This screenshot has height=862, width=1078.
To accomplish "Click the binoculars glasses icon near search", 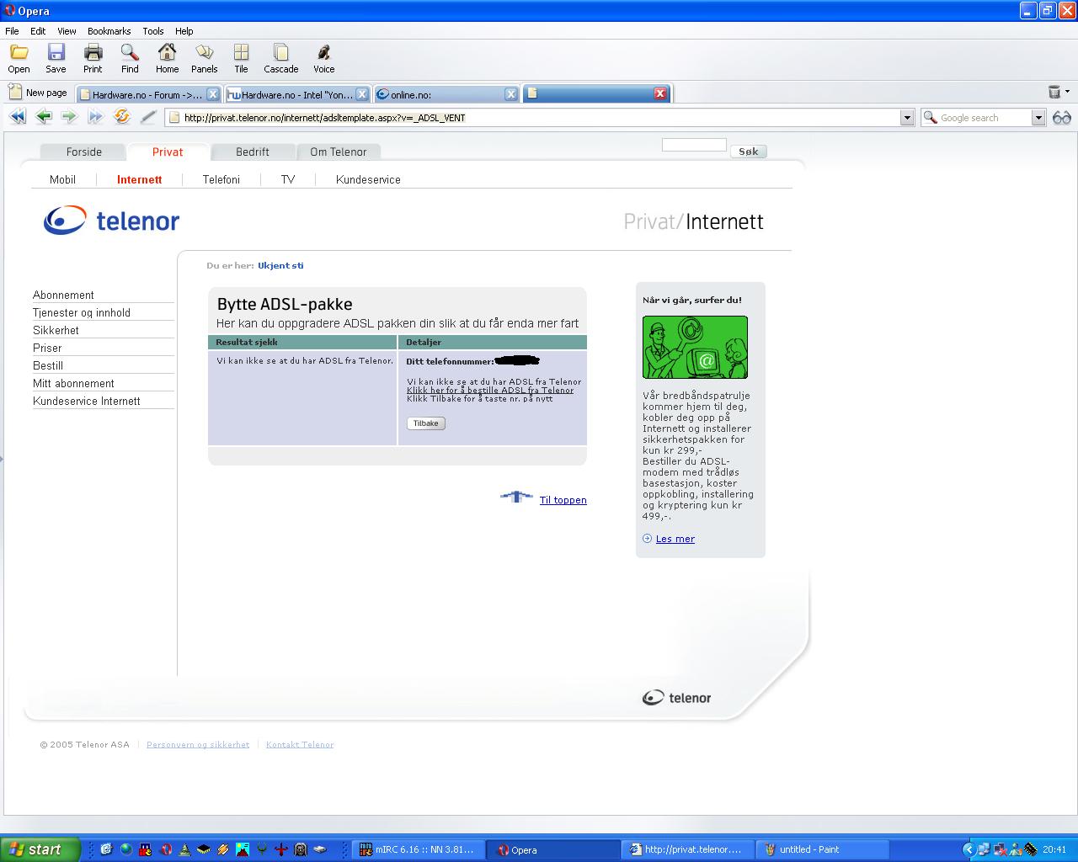I will click(x=1062, y=118).
